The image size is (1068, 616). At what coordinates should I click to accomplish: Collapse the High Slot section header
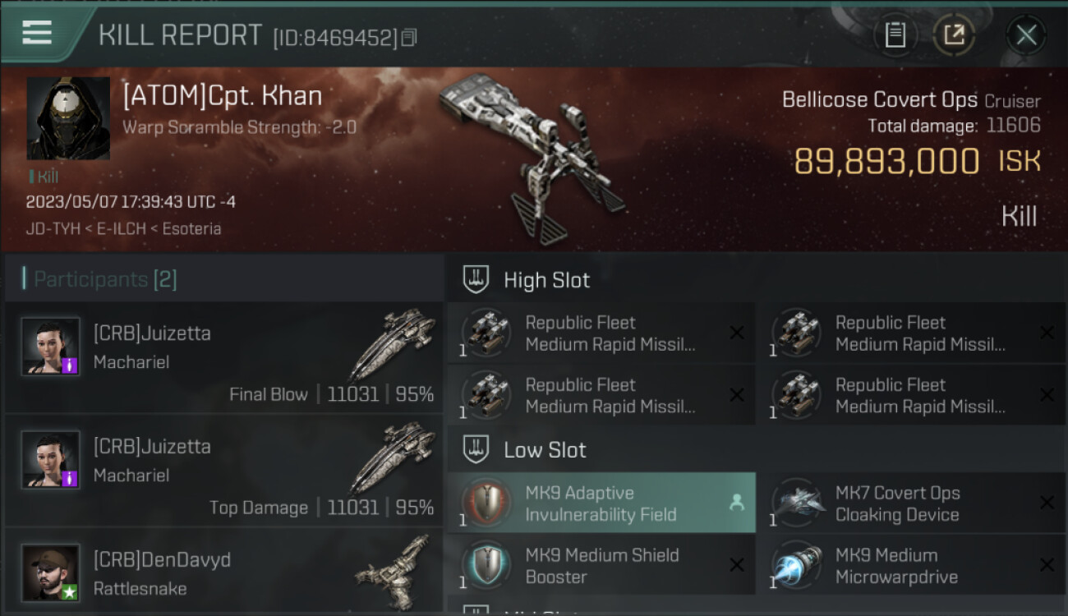pyautogui.click(x=757, y=279)
